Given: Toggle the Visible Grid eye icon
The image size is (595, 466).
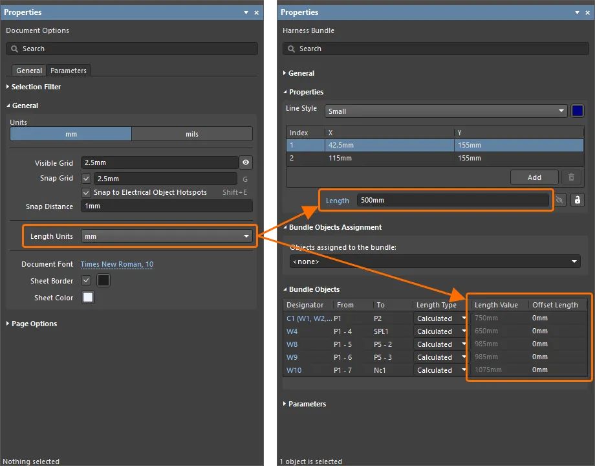Looking at the screenshot, I should tap(246, 162).
